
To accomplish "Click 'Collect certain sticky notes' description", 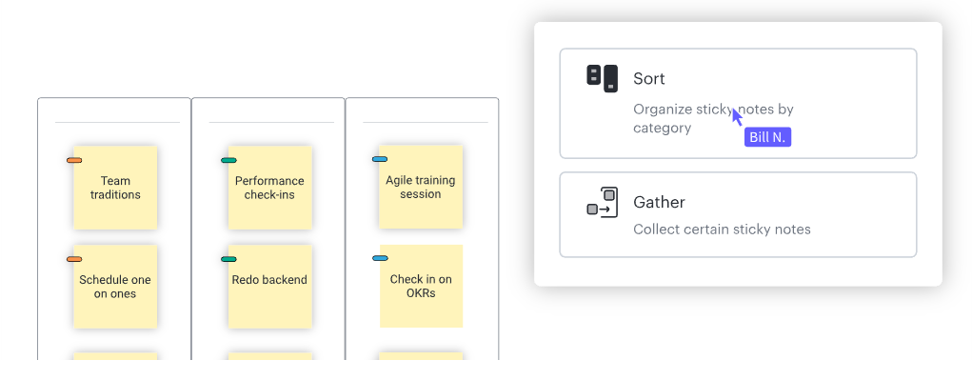I will 722,230.
